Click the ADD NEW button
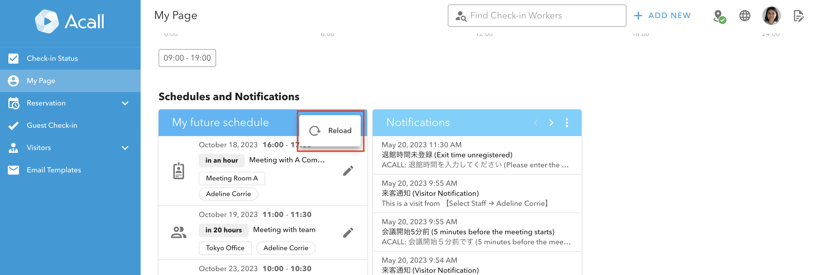Image resolution: width=818 pixels, height=275 pixels. coord(662,16)
